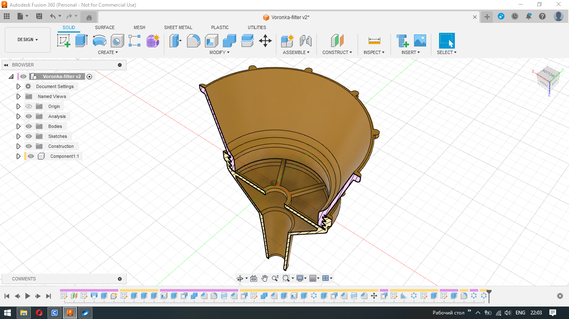Select the Revolve tool
Image resolution: width=569 pixels, height=319 pixels.
click(99, 41)
